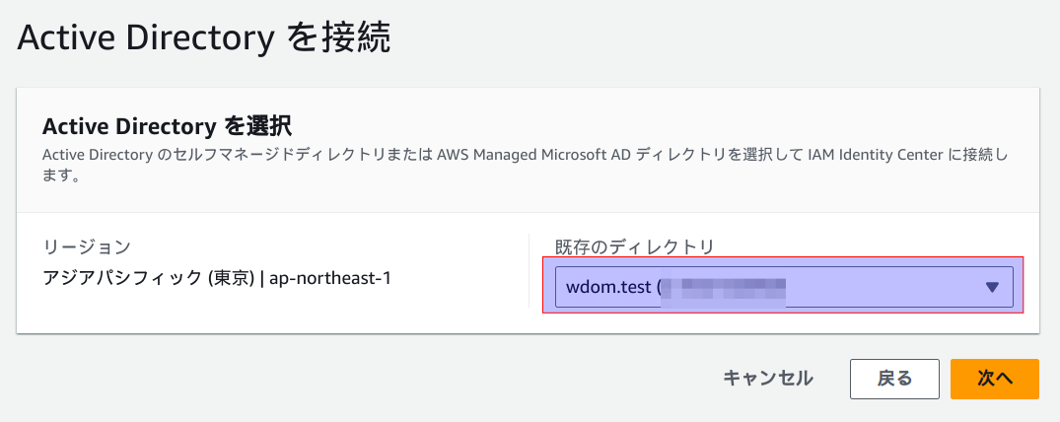
Task: Click the 戻る button
Action: [894, 379]
